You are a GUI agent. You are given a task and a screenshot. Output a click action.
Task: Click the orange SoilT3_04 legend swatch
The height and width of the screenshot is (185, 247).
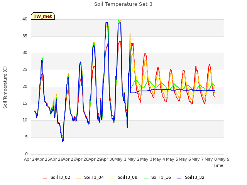pyautogui.click(x=78, y=178)
